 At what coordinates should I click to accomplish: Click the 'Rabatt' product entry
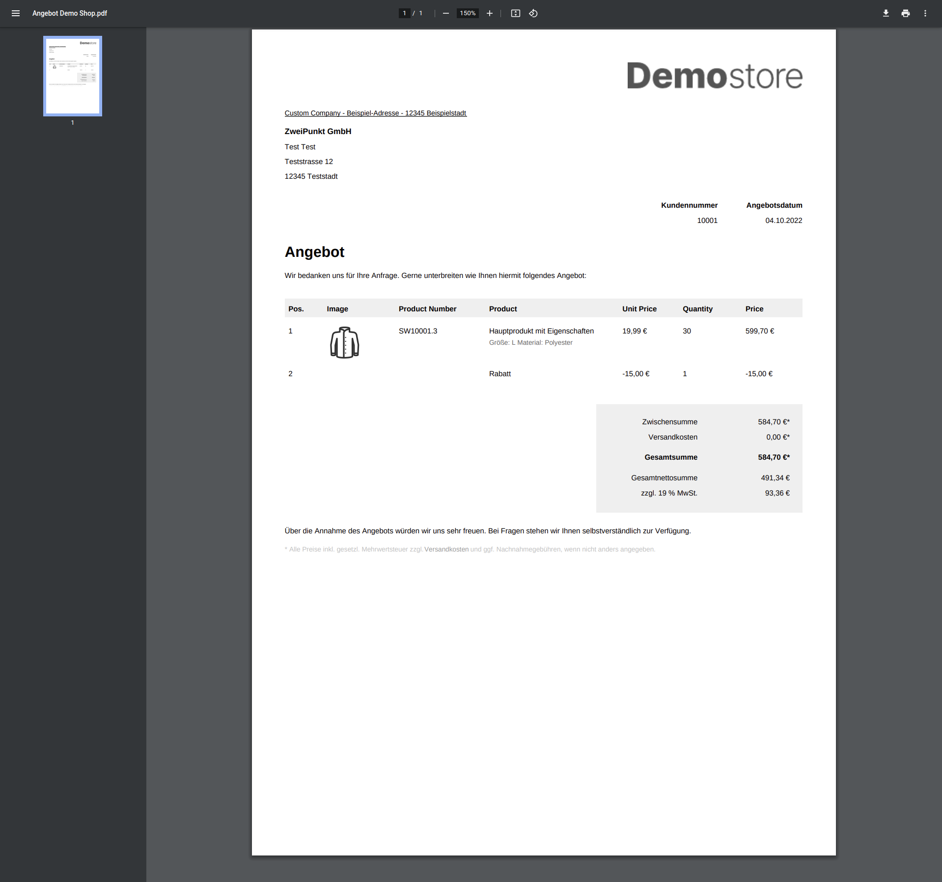coord(499,374)
